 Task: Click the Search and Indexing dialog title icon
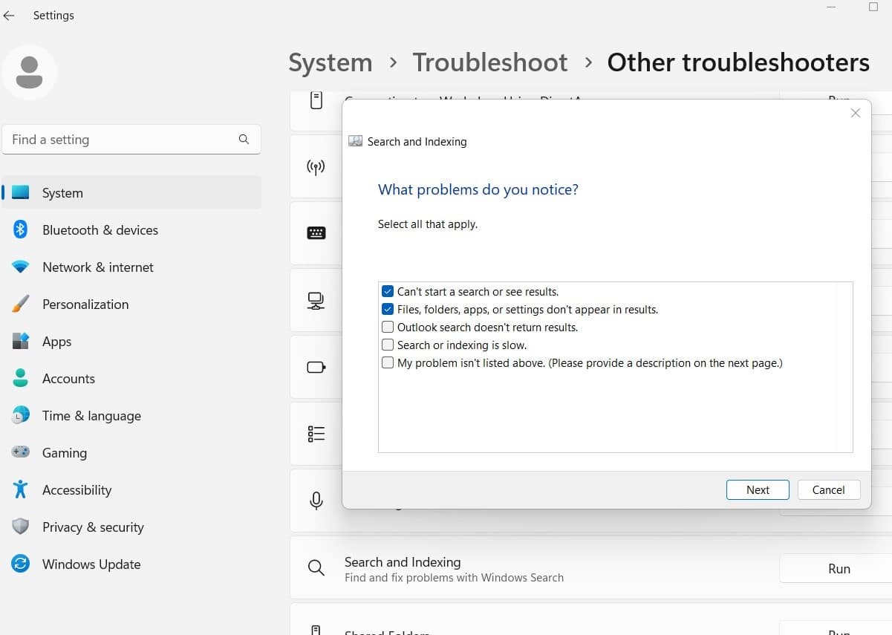tap(356, 141)
